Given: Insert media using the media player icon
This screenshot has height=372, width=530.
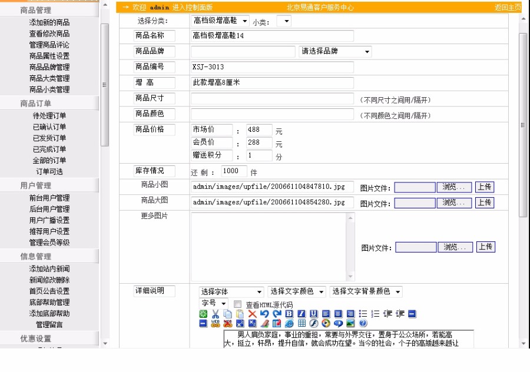Looking at the screenshot, I should pyautogui.click(x=326, y=323).
